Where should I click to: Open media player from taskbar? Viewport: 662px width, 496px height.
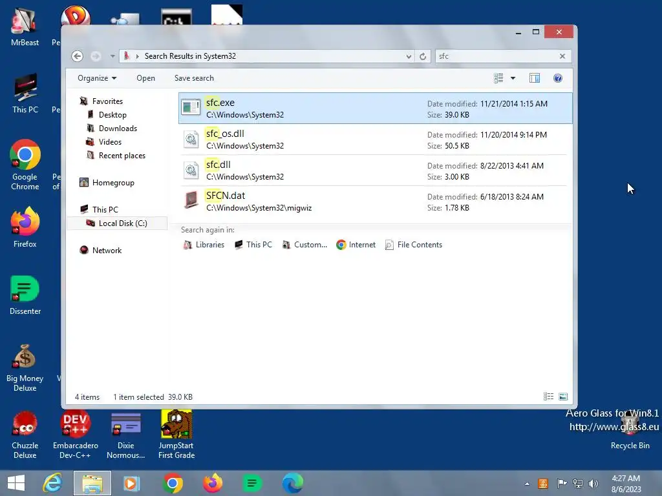[x=131, y=483]
